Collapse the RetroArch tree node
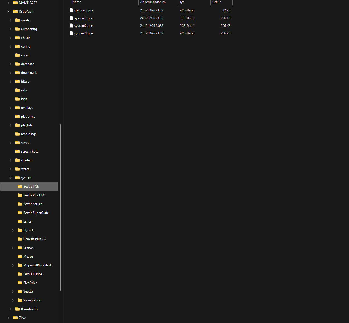This screenshot has width=349, height=323. click(8, 11)
